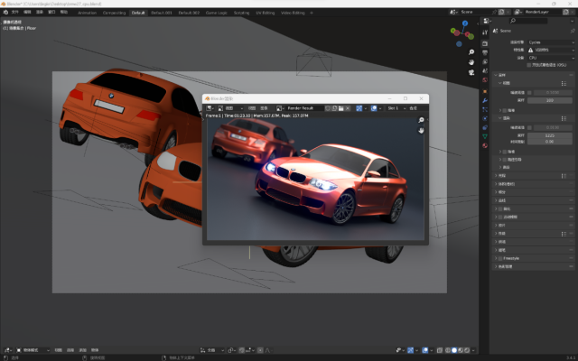Unlink render image with the X icon
The image size is (578, 361).
(349, 108)
